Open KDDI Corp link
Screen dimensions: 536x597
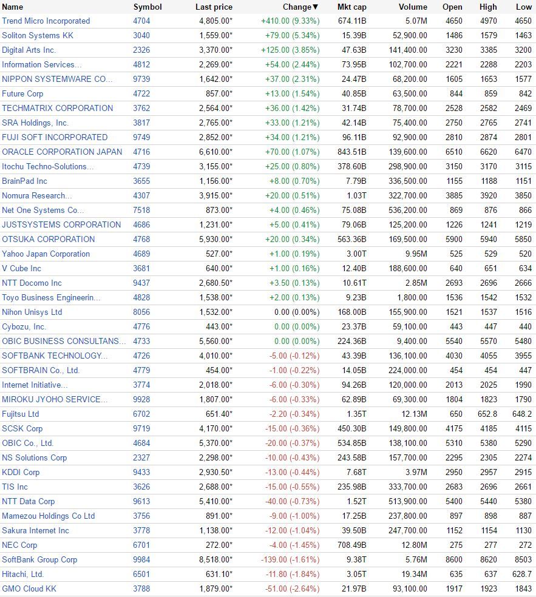point(21,472)
